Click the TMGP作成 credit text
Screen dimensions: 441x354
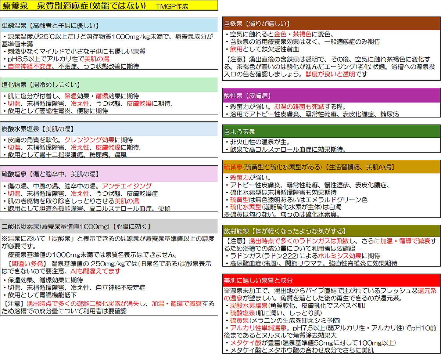(x=172, y=7)
